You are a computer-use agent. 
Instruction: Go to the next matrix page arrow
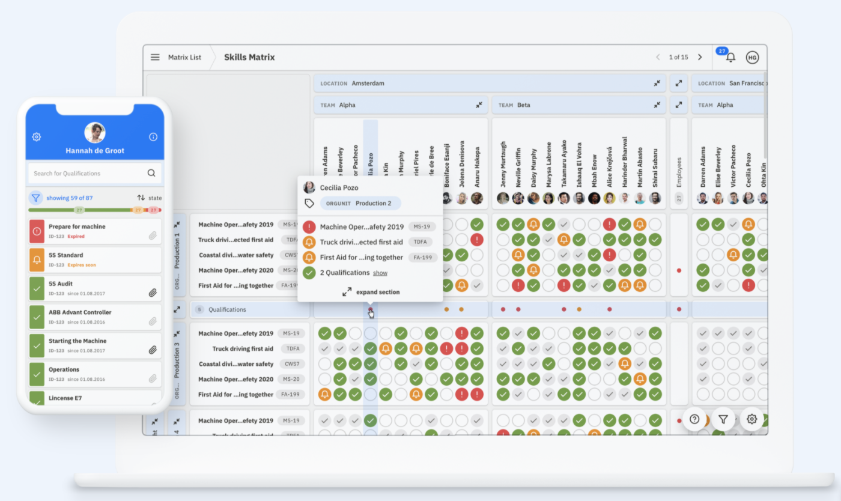pos(700,58)
